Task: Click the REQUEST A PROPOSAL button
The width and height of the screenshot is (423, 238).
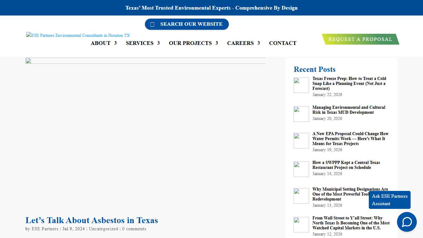Action: (x=360, y=39)
